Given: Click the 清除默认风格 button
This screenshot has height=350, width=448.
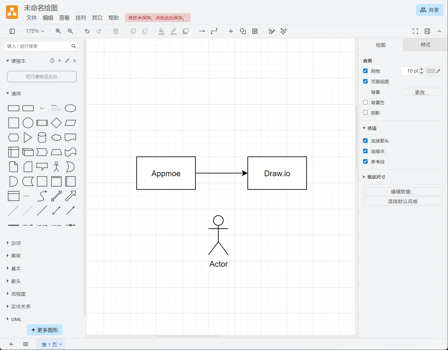Looking at the screenshot, I should [403, 201].
